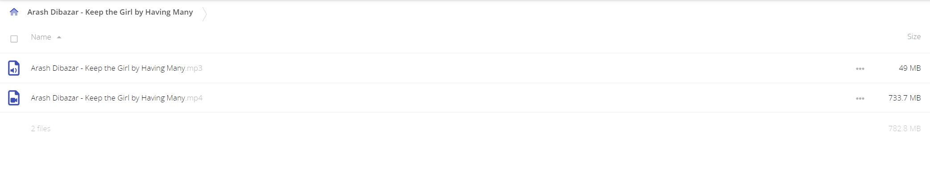This screenshot has height=181, width=930.
Task: Open more options for the mp4 file
Action: tap(860, 98)
